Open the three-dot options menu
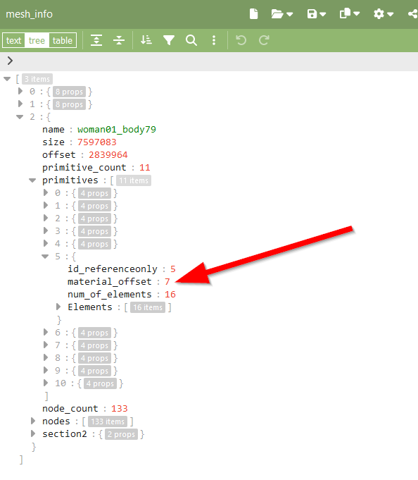The width and height of the screenshot is (418, 480). (x=214, y=40)
